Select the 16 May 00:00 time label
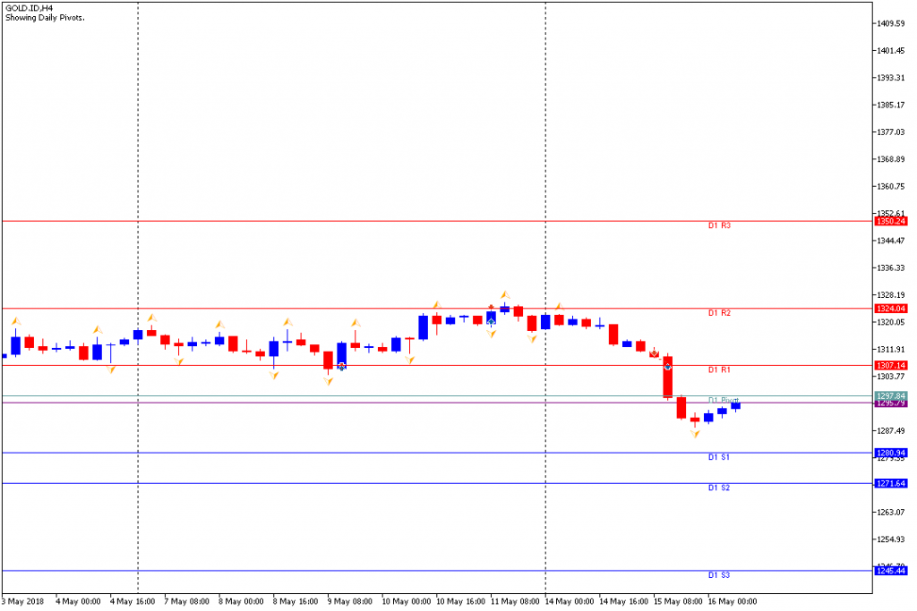 coord(733,601)
